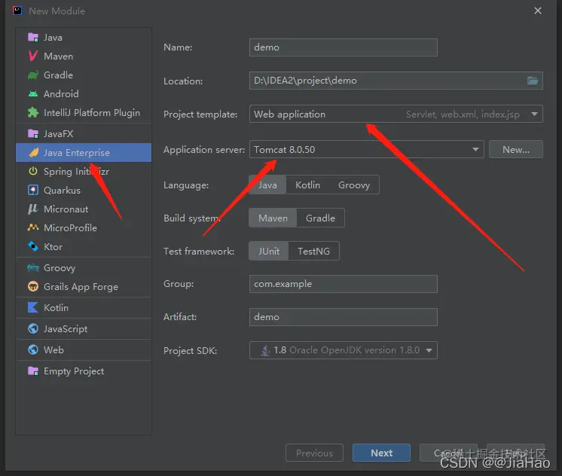562x476 pixels.
Task: Select the Maven module type label
Action: [59, 56]
